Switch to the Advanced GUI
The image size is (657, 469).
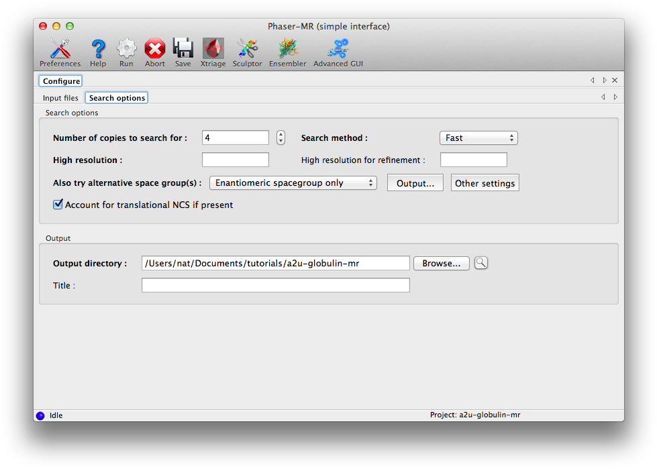pyautogui.click(x=338, y=52)
